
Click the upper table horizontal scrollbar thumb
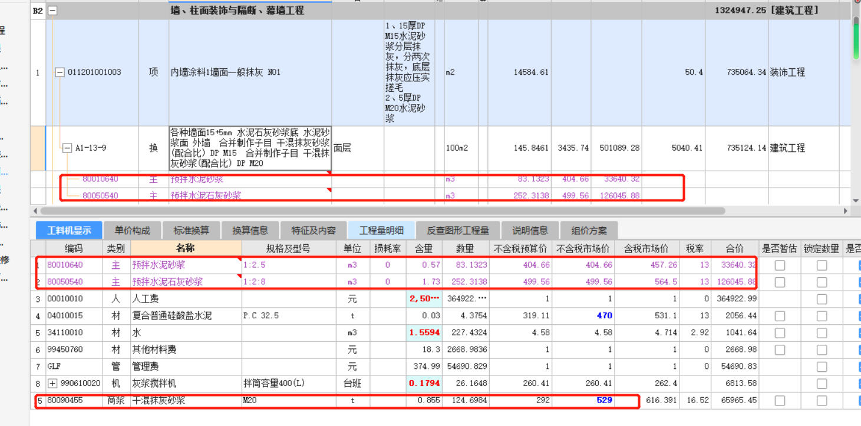383,211
